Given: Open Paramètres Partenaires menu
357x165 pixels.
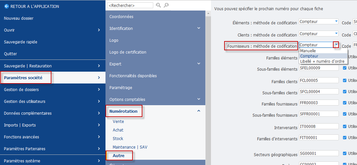Looking at the screenshot, I should 53,149.
